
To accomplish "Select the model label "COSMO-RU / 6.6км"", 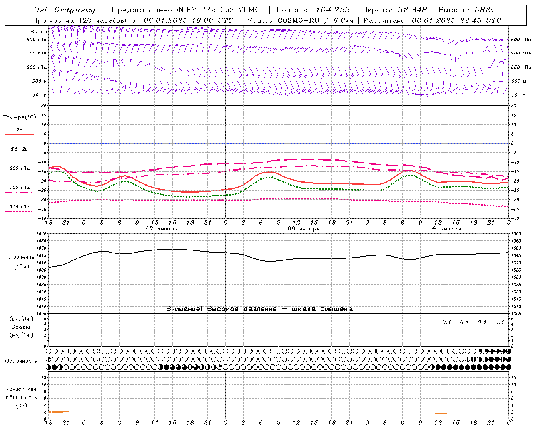I will pos(316,20).
